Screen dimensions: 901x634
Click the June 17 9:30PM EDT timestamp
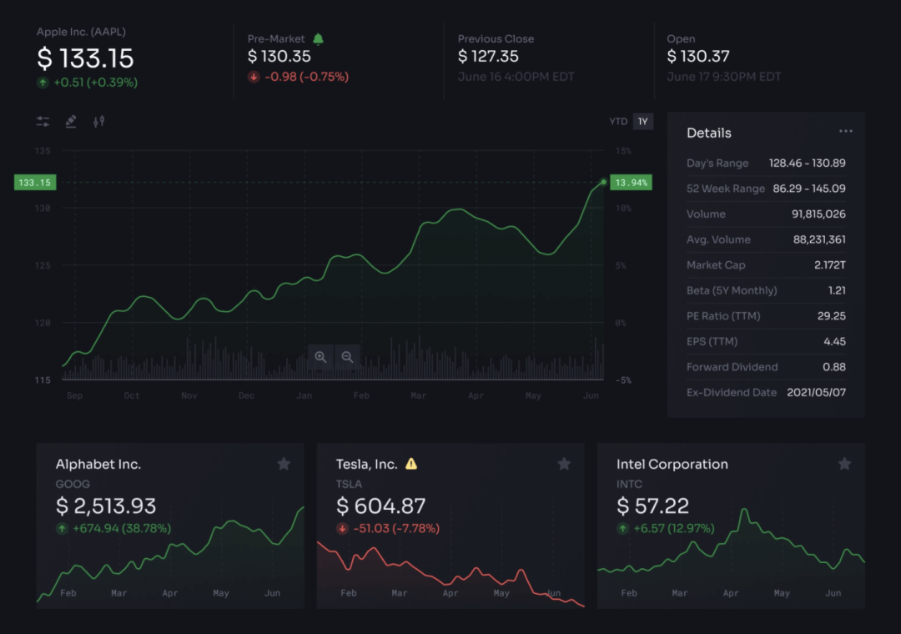tap(724, 77)
